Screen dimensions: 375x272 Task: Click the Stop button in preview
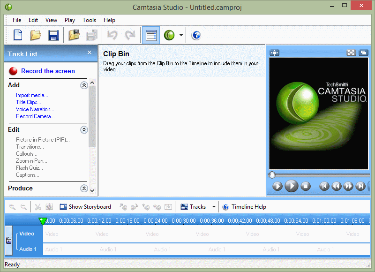306,186
